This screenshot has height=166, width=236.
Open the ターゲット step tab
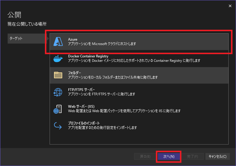(27, 39)
